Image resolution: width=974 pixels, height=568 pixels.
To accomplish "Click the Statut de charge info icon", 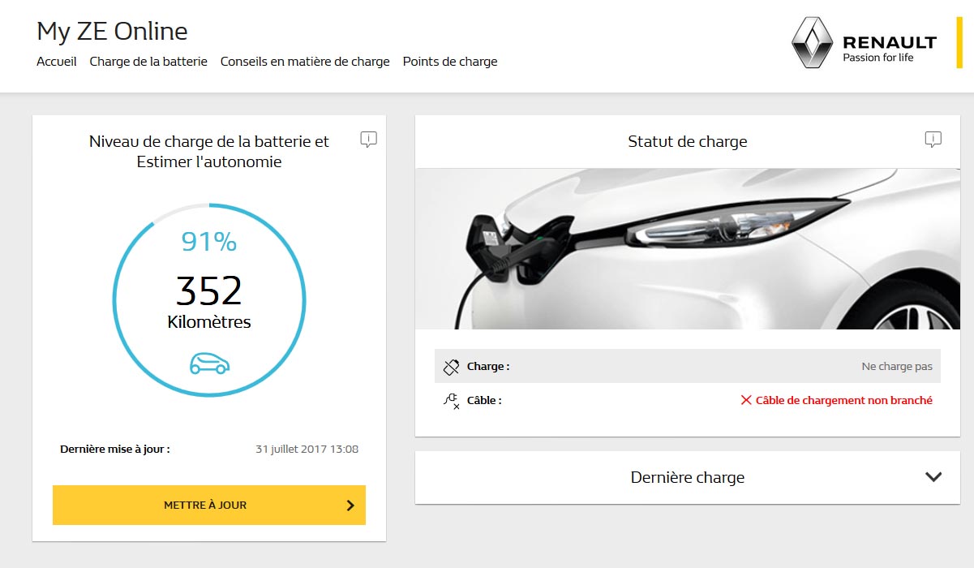I will (933, 140).
